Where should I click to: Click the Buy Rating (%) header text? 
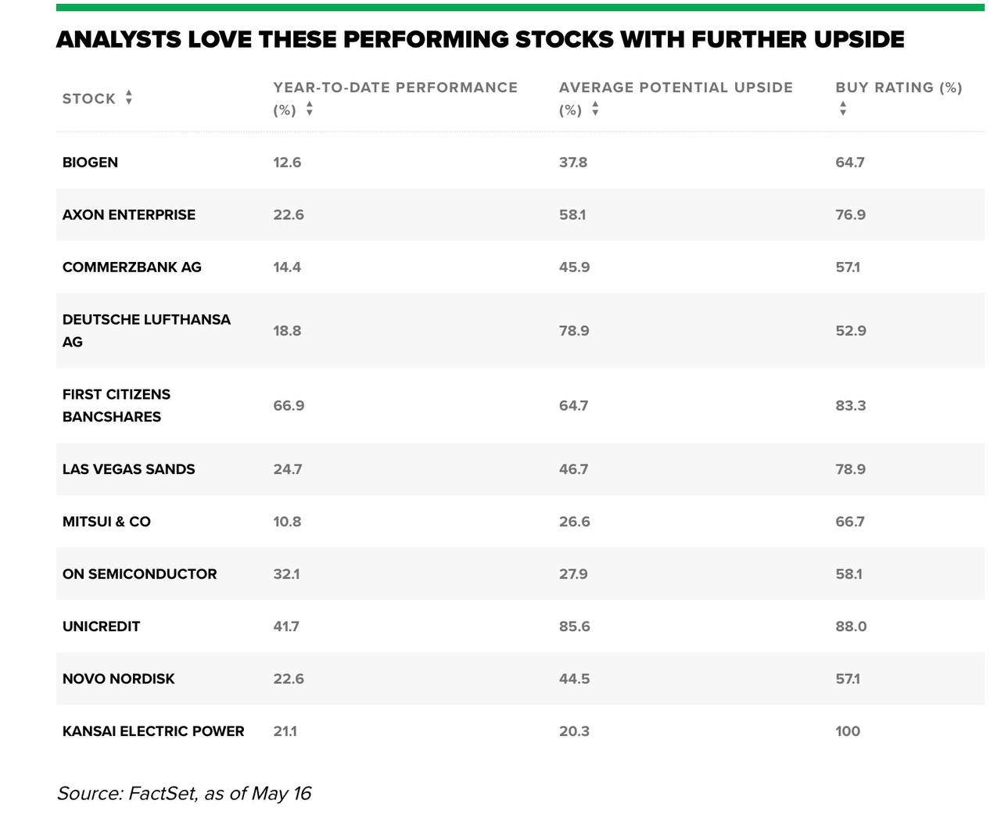(899, 88)
